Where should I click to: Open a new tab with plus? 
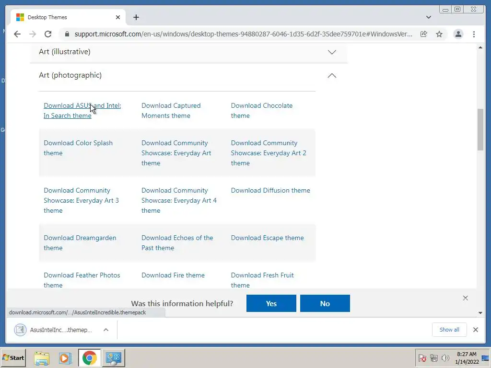click(x=136, y=17)
